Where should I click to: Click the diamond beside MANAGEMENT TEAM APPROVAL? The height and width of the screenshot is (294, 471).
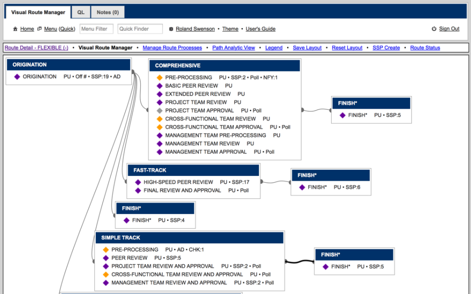159,152
